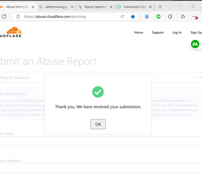Image resolution: width=202 pixels, height=176 pixels.
Task: Click the Cloudflare logo
Action: 11,32
